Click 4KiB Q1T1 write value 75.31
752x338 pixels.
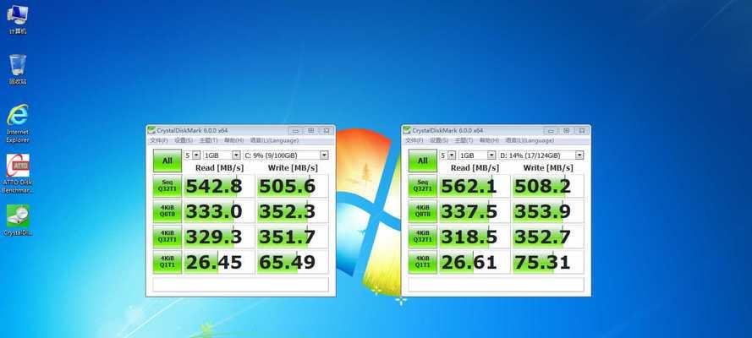(x=547, y=262)
